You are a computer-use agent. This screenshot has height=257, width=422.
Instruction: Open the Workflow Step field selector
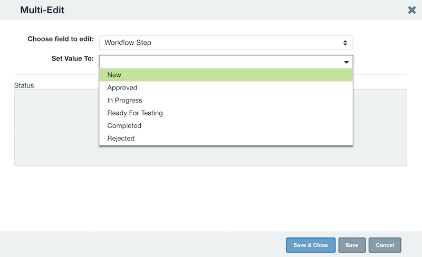point(226,43)
